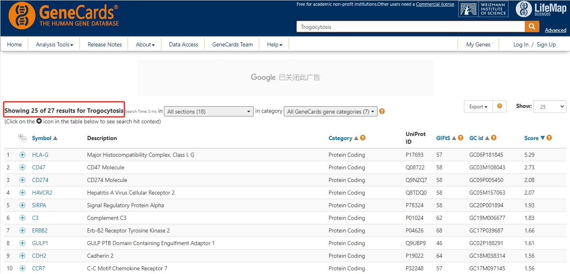Expand hit context for HLA-G row
Screen dimensions: 570x274
[22, 155]
